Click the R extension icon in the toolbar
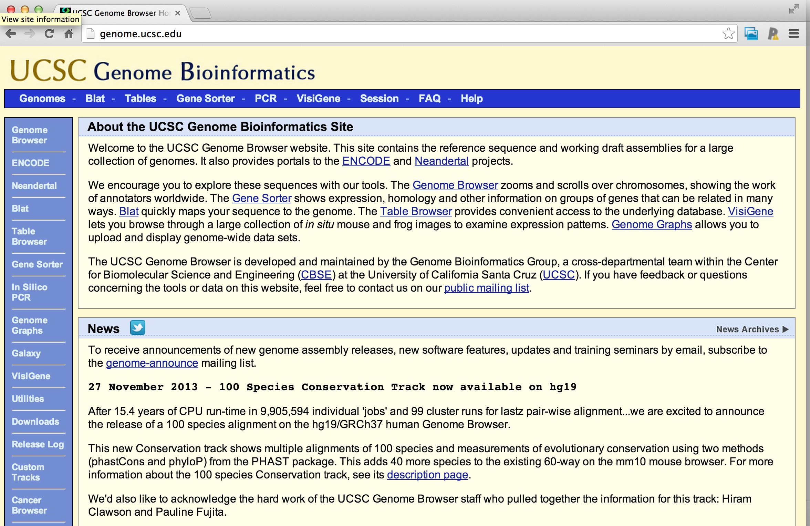810x526 pixels. point(773,33)
